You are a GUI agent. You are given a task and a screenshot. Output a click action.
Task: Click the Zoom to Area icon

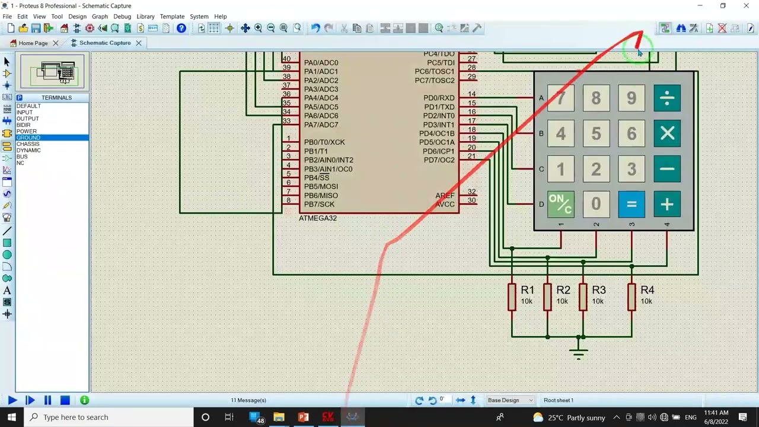296,28
